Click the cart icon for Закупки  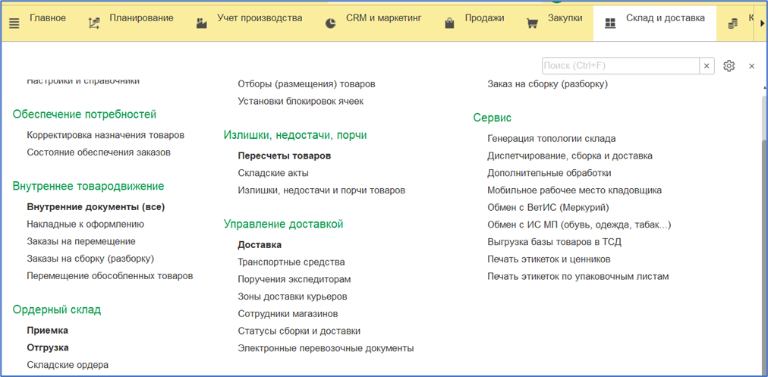click(533, 24)
